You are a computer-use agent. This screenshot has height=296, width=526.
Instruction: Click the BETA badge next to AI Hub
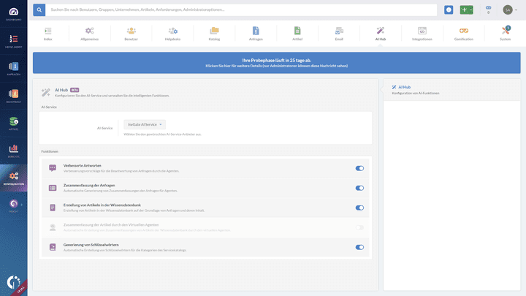point(75,90)
